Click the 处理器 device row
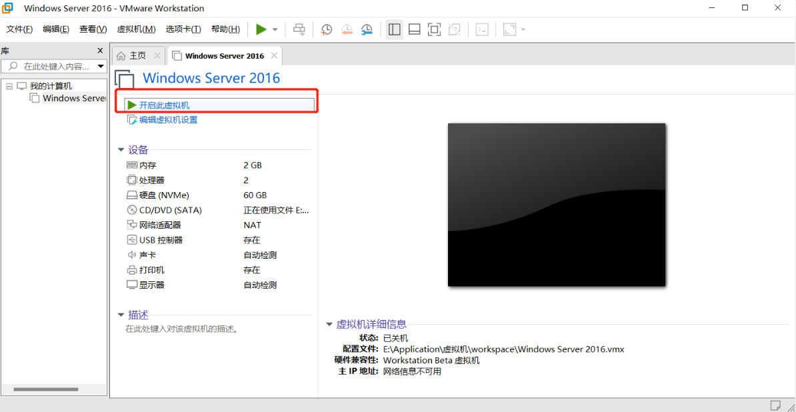This screenshot has width=796, height=412. 218,180
